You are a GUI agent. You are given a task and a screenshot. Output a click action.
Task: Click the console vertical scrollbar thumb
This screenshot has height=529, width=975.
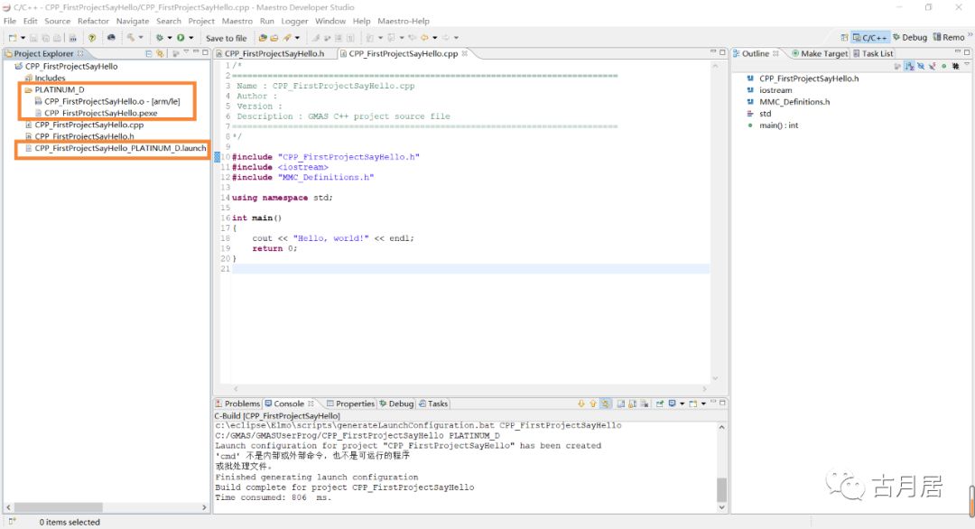[721, 490]
